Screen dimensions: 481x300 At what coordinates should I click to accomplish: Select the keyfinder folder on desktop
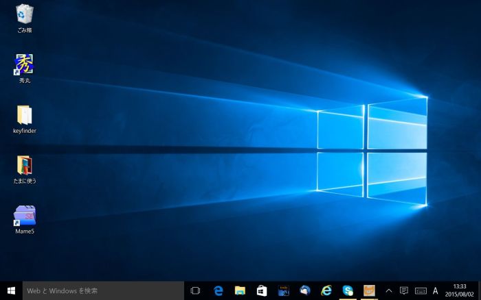[x=24, y=115]
